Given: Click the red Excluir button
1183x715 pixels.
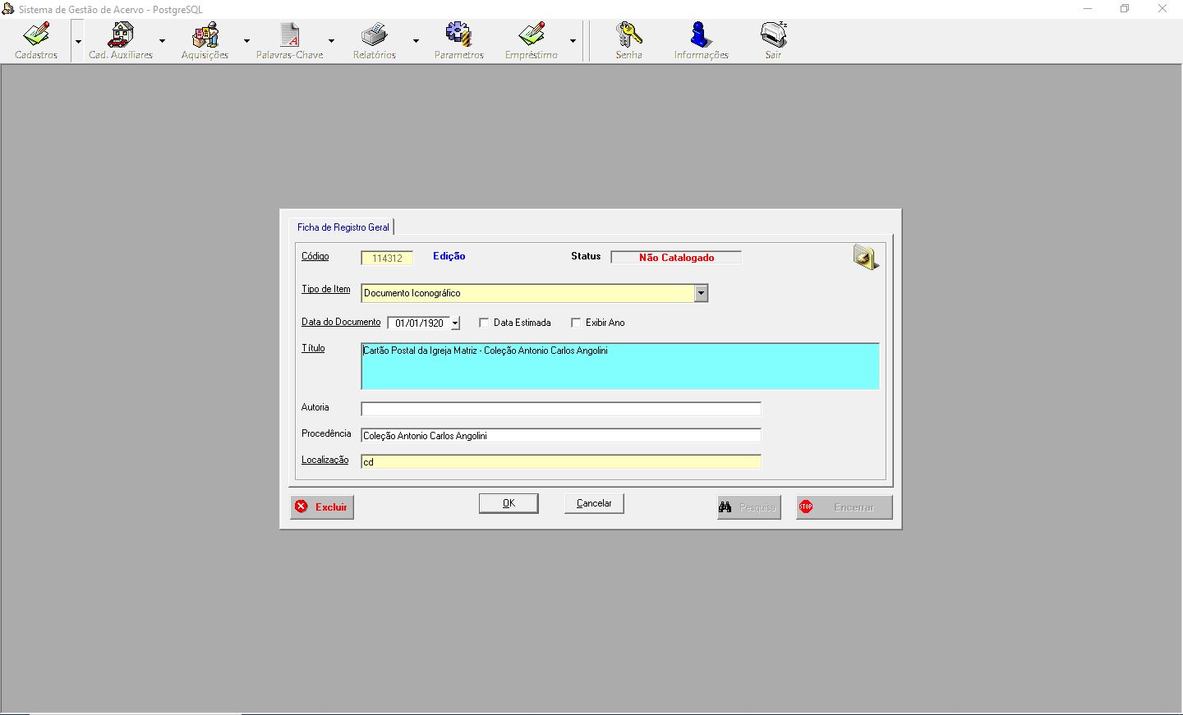Looking at the screenshot, I should pos(322,507).
